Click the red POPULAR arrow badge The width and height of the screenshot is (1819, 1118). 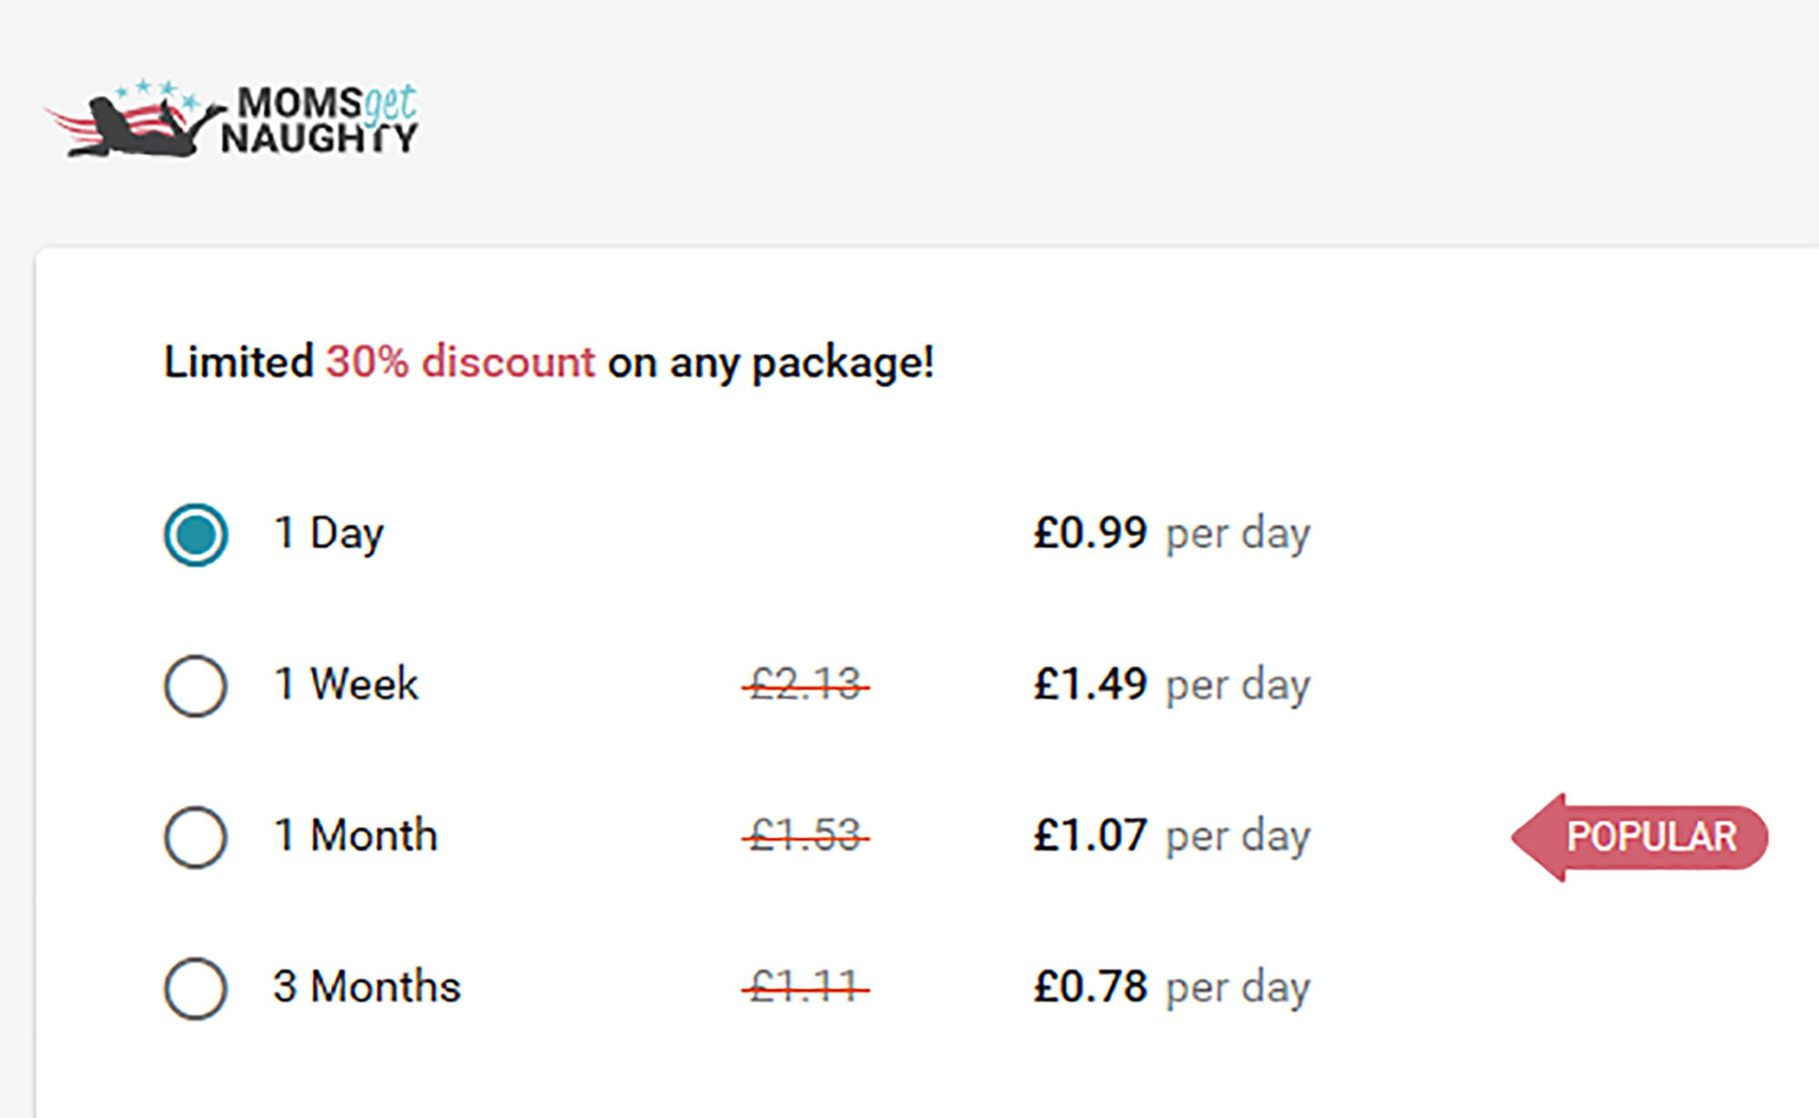coord(1643,837)
